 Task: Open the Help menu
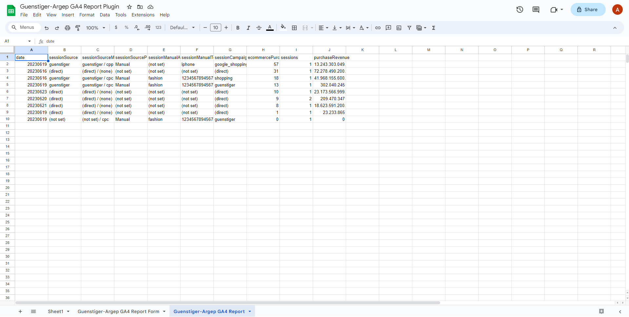pos(165,15)
